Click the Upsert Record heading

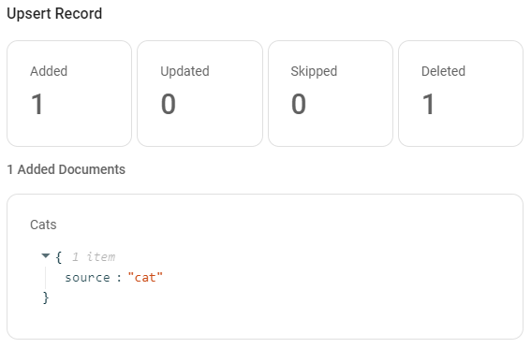(54, 14)
